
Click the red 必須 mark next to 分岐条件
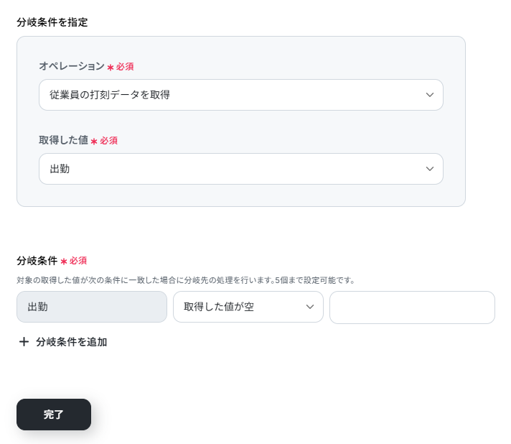[78, 261]
